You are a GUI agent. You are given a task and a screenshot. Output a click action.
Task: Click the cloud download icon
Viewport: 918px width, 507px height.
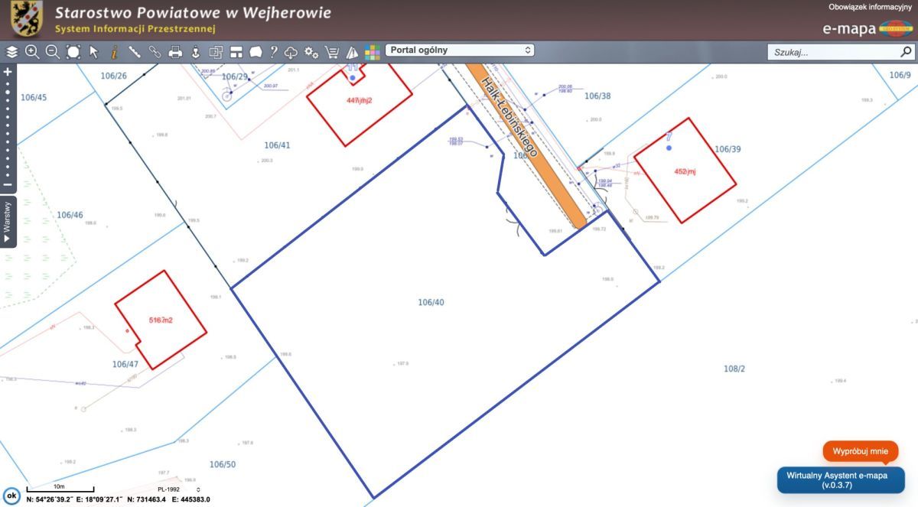(x=291, y=52)
